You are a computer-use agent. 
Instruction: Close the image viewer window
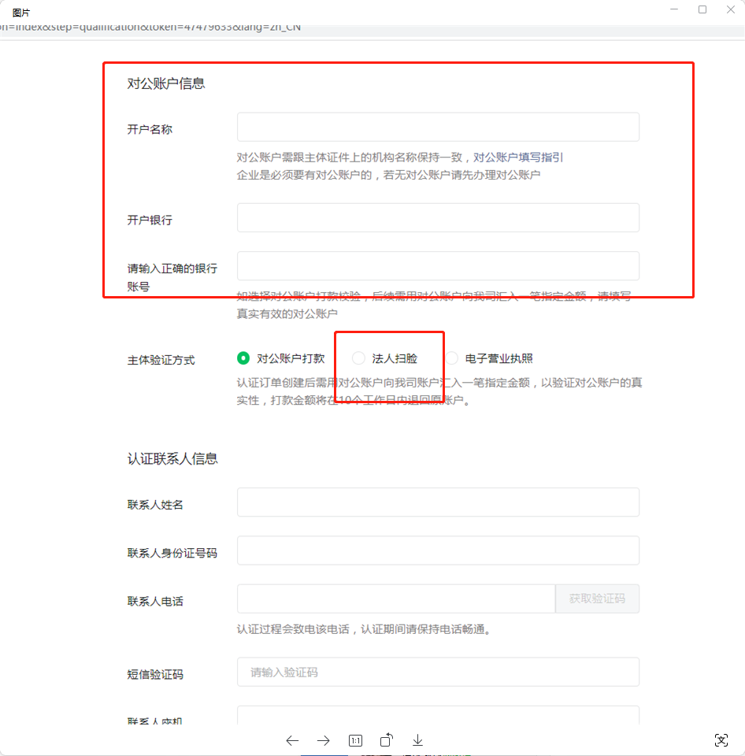(x=730, y=9)
